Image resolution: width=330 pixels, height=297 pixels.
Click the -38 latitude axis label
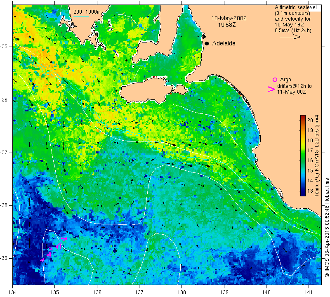pos(4,205)
